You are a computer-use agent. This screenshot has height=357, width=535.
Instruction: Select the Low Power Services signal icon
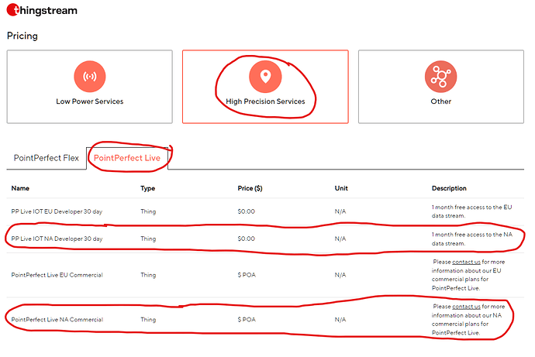coord(90,77)
